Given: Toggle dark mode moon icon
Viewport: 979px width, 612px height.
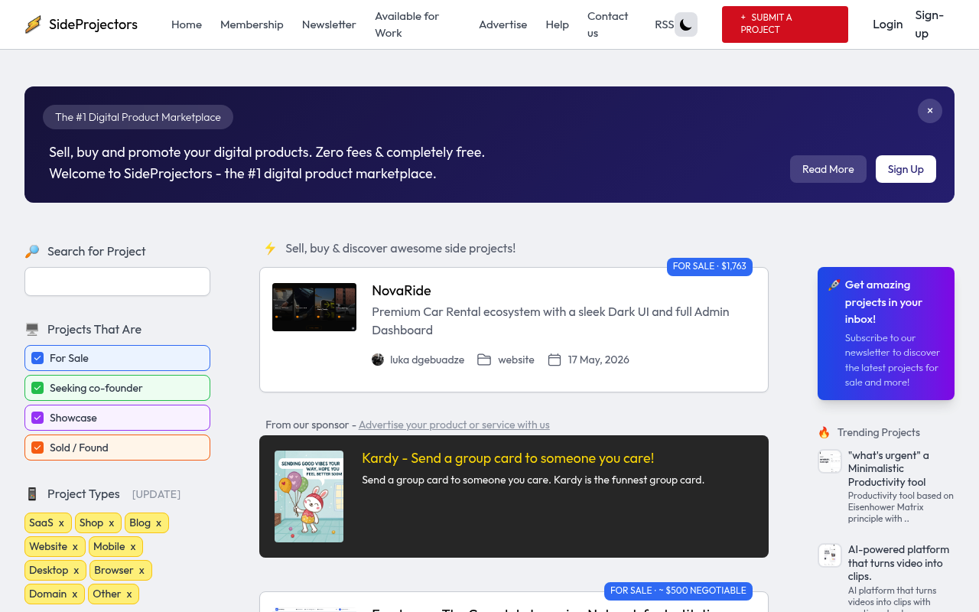Looking at the screenshot, I should click(x=686, y=24).
